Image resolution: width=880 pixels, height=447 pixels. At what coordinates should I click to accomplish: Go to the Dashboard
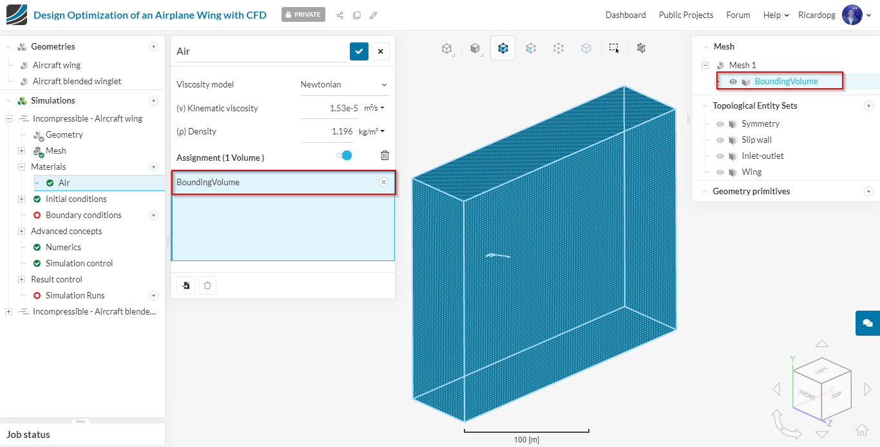coord(626,15)
